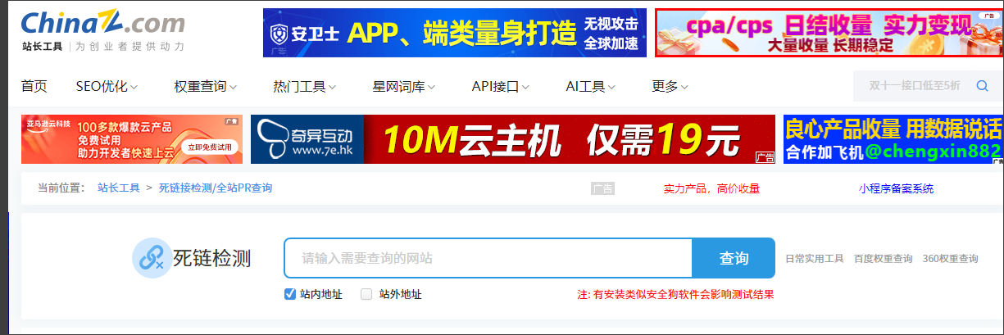Go to 首页 in navigation bar
The width and height of the screenshot is (1004, 335).
pos(34,87)
